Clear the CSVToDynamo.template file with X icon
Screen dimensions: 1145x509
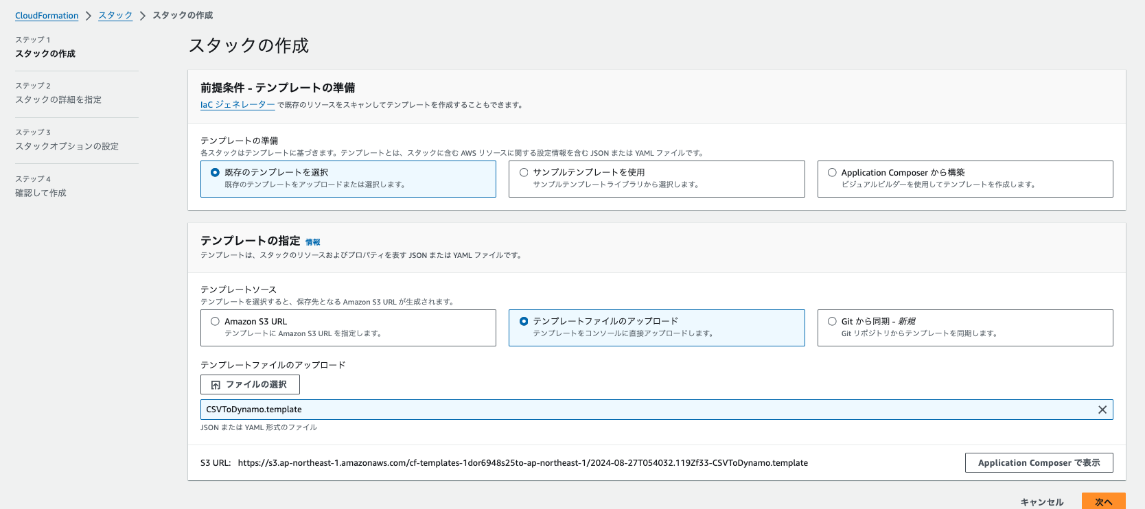click(x=1102, y=410)
